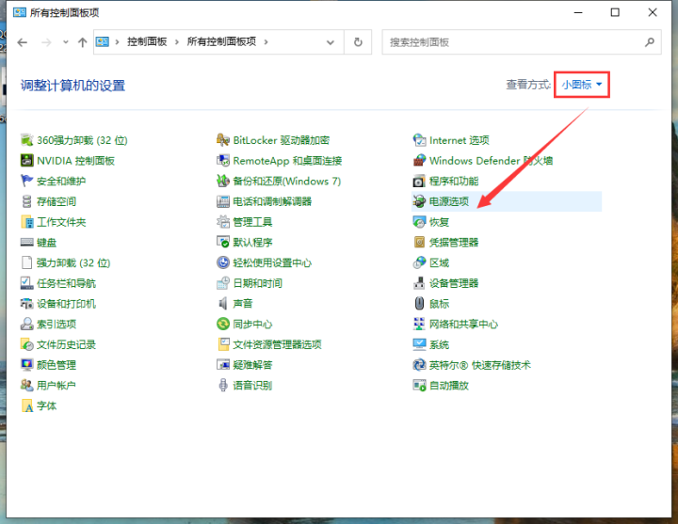This screenshot has height=524, width=678.
Task: Click the 设备和打印机 icon
Action: click(26, 303)
